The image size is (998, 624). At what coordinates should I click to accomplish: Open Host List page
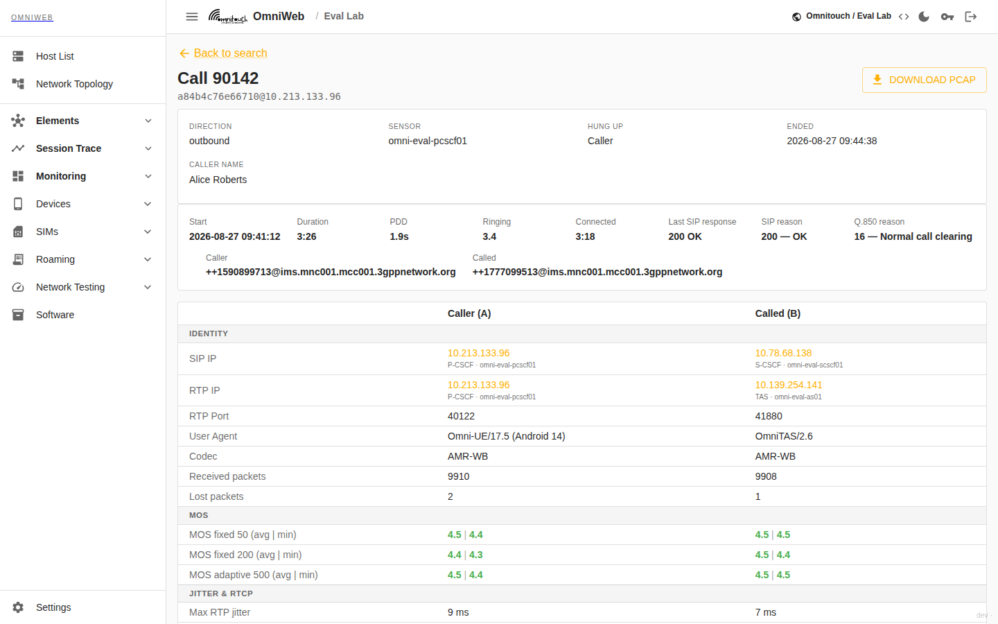pos(82,56)
